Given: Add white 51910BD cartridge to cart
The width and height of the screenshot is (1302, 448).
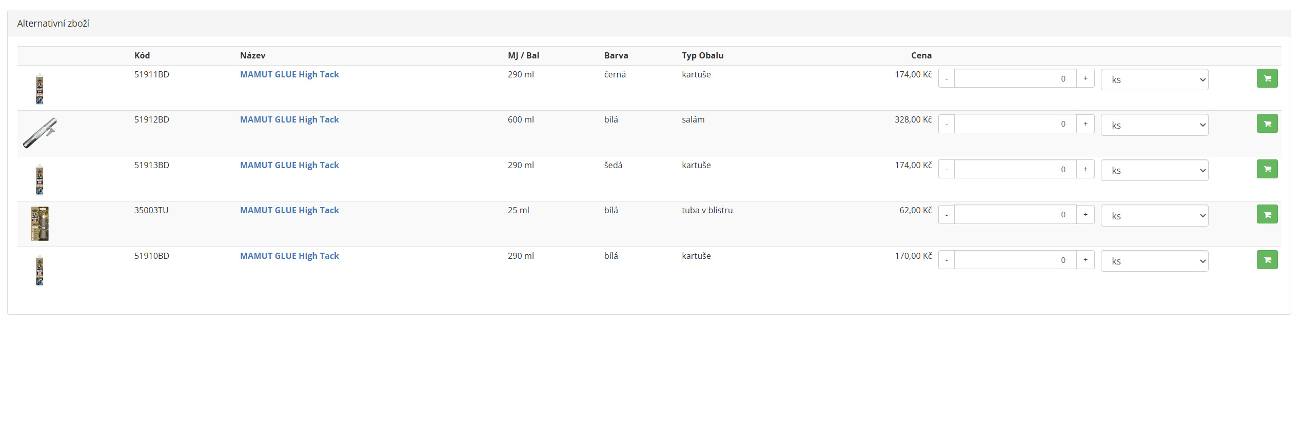Looking at the screenshot, I should click(1267, 260).
